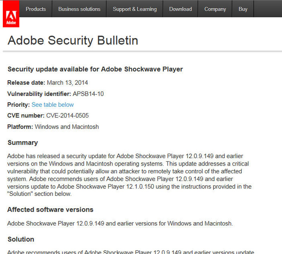Open the Products menu
Viewport: 282px width, 254px height.
(x=36, y=9)
